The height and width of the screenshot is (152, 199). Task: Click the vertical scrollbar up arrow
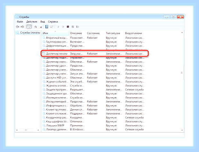click(182, 33)
